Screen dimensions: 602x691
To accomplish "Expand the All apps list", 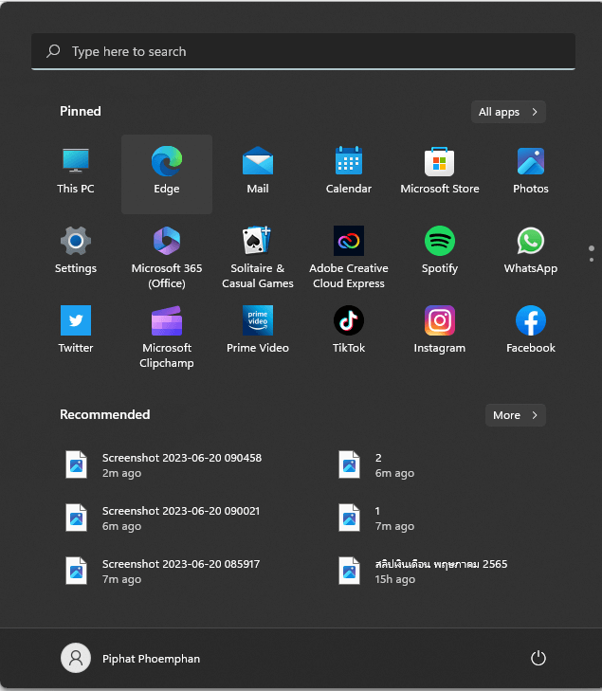I will [508, 112].
